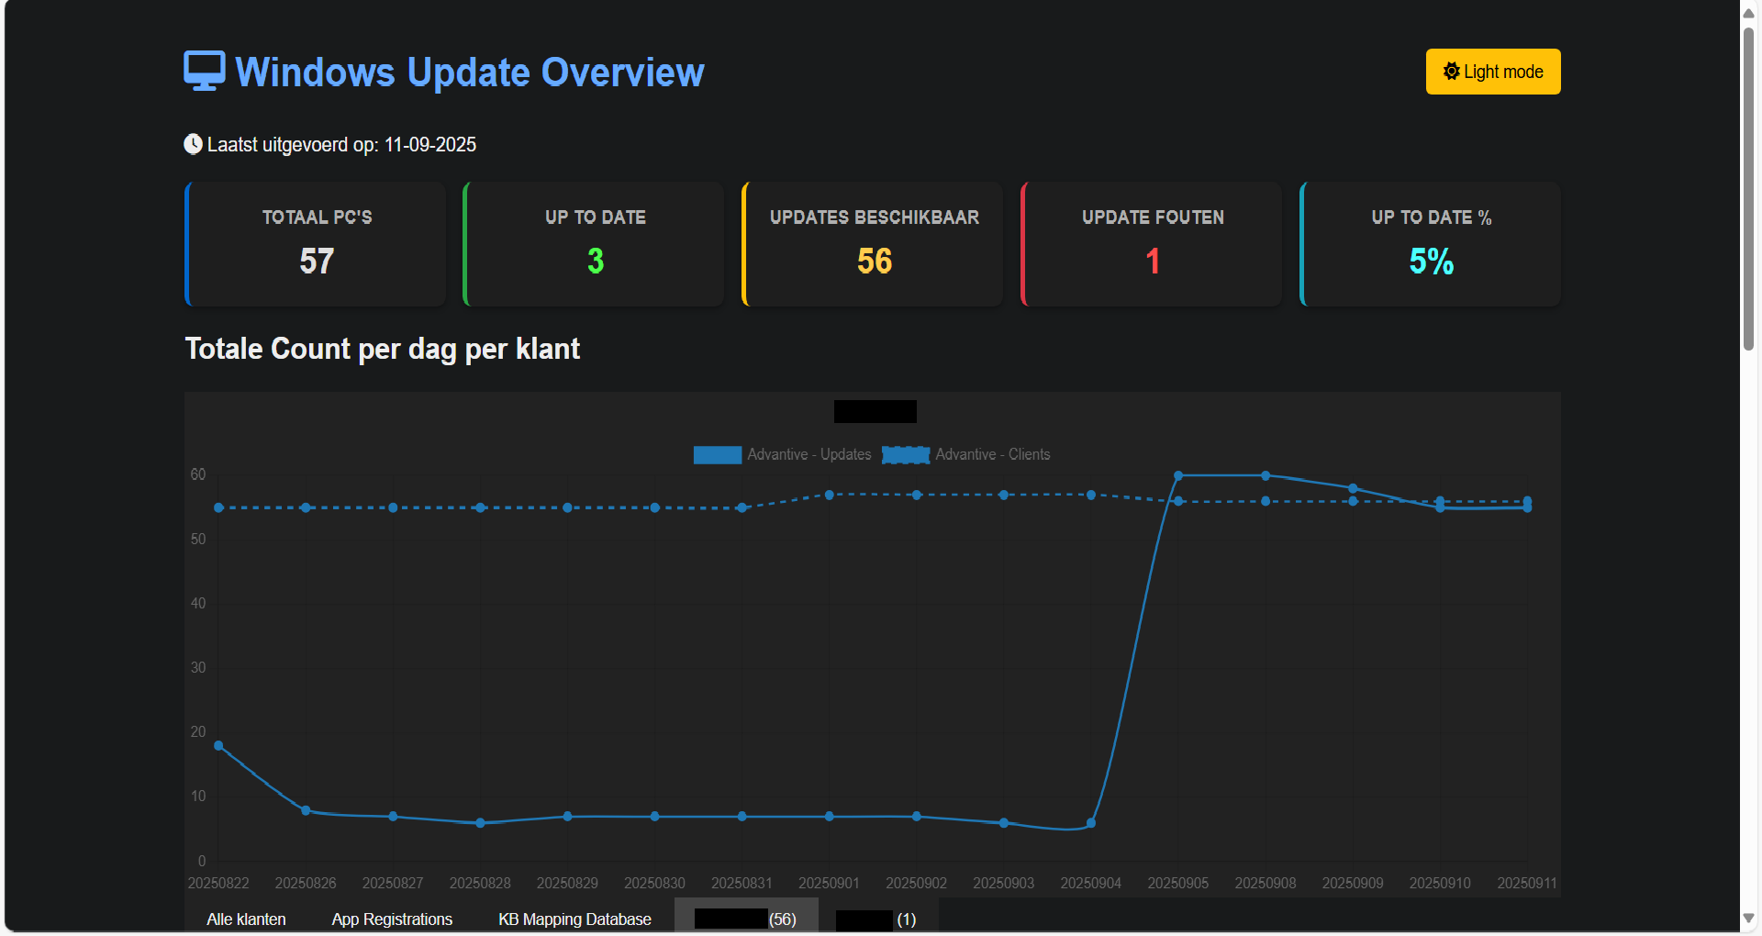
Task: Click the clock icon next to last-run date
Action: click(x=193, y=144)
